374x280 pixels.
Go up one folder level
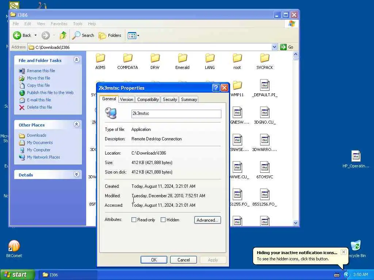click(x=63, y=35)
